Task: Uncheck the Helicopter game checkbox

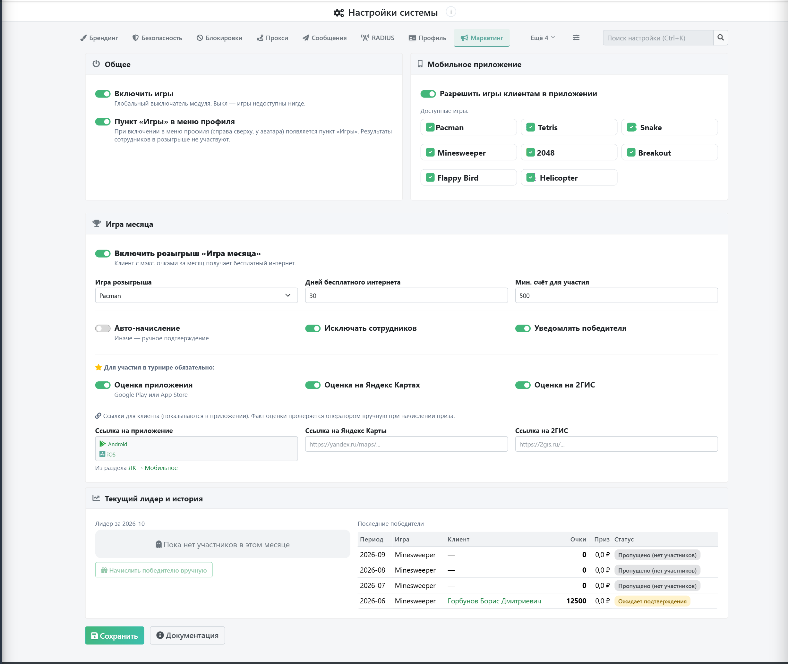Action: coord(530,177)
